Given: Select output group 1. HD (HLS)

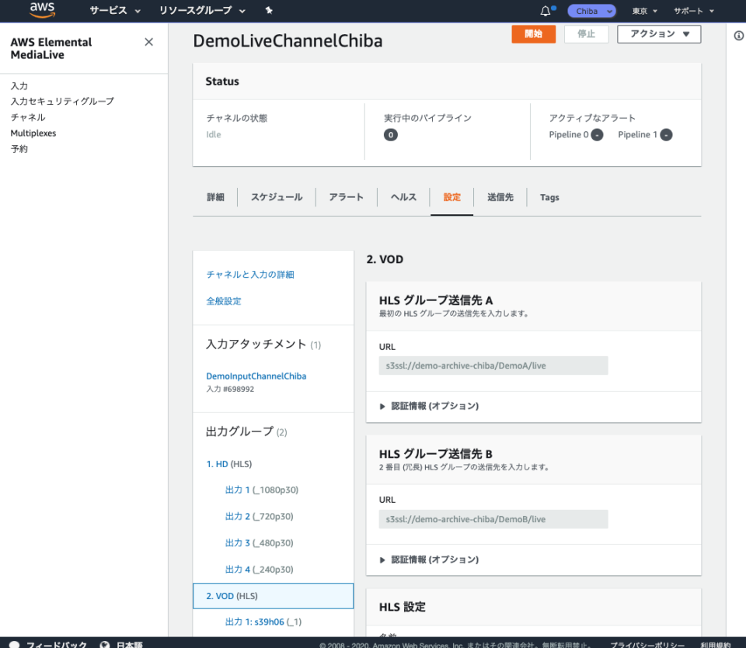Looking at the screenshot, I should pyautogui.click(x=228, y=464).
